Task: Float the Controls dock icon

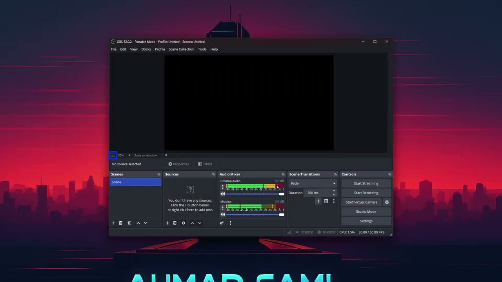Action: point(389,174)
